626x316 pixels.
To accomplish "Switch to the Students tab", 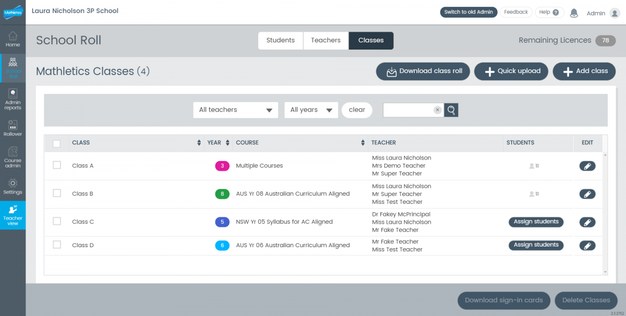I will (x=280, y=40).
